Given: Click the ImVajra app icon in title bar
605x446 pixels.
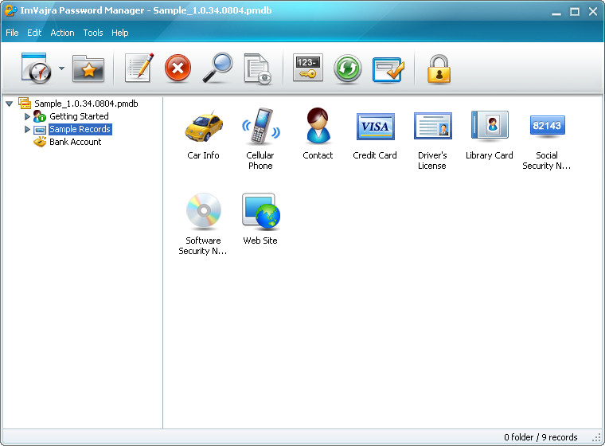Looking at the screenshot, I should coord(10,10).
